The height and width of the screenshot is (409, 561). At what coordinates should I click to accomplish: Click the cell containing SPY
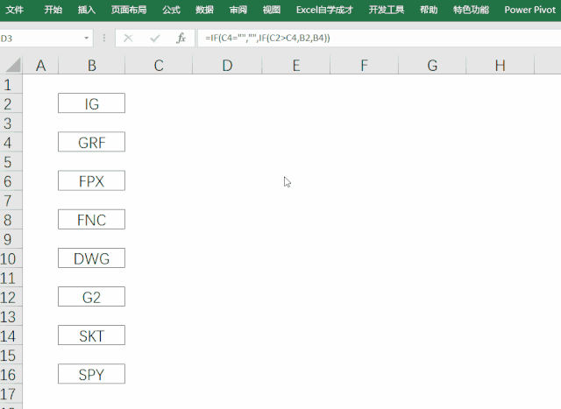coord(91,374)
